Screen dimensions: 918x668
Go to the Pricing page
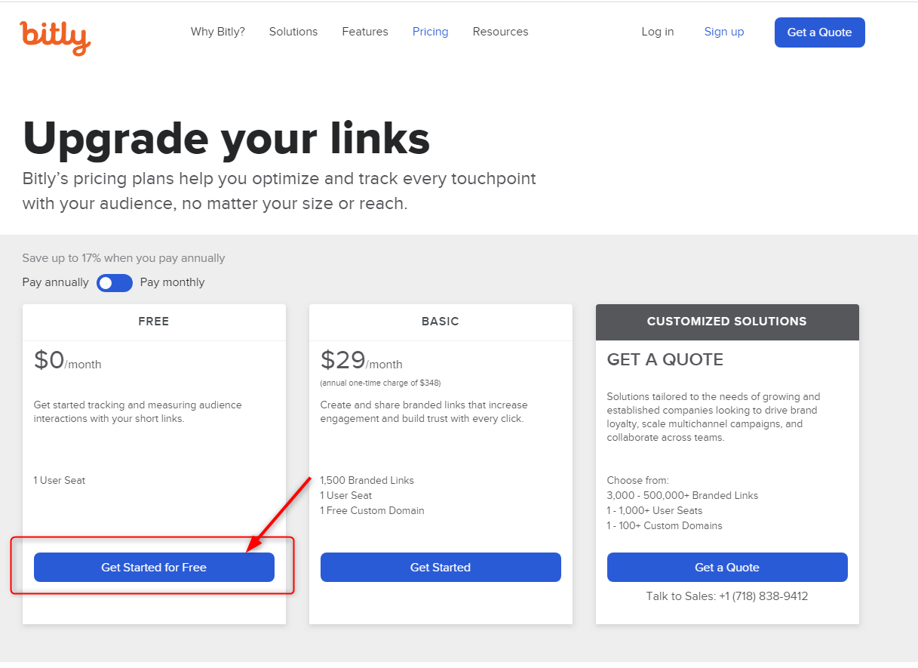click(x=431, y=32)
